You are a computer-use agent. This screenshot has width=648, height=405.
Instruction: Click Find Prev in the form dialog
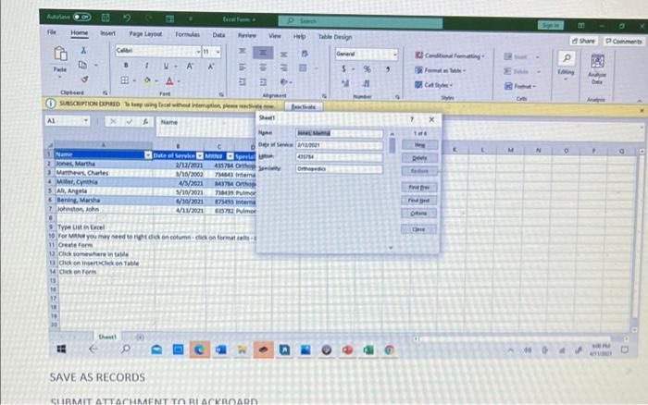click(x=419, y=187)
